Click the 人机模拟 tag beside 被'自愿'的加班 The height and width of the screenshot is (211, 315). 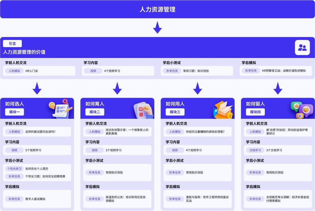255,132
